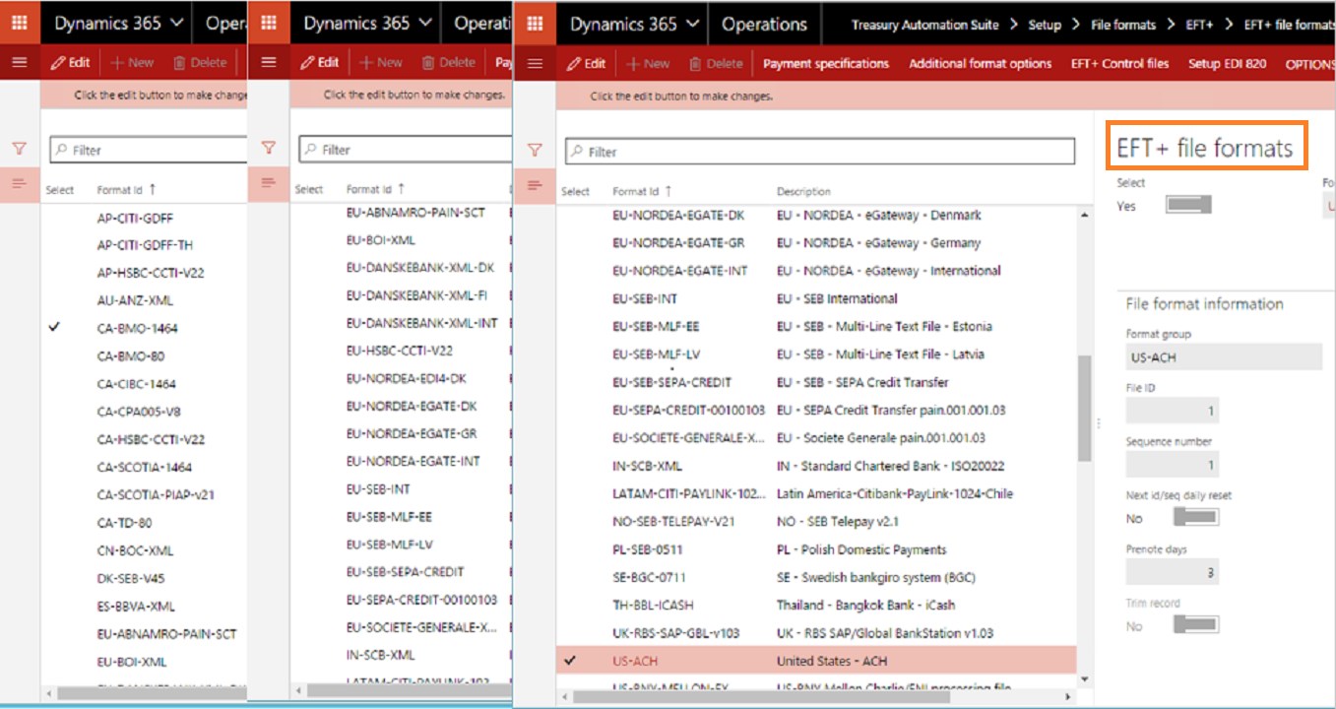1336x709 pixels.
Task: Select 'Thailand - Bangkok Bank - iCash' description
Action: [x=865, y=605]
